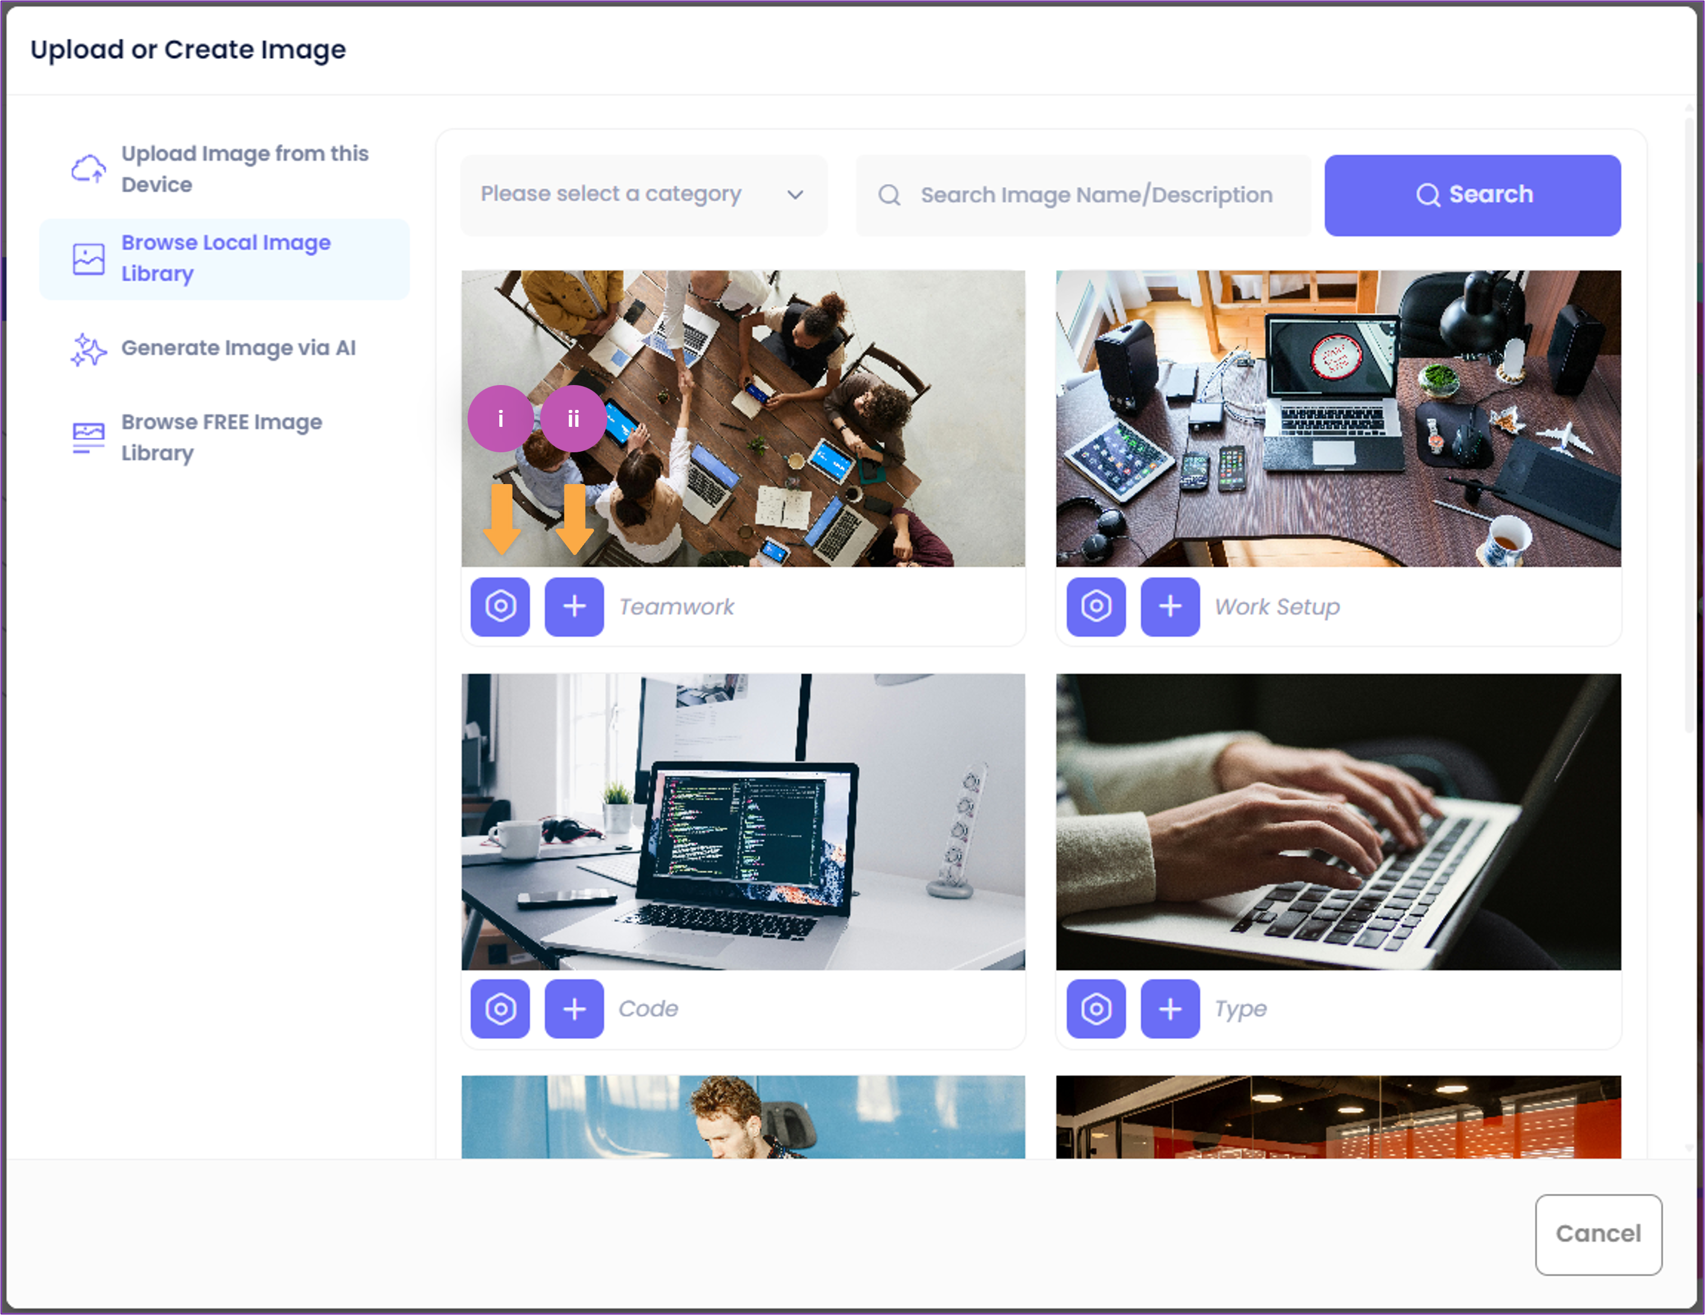This screenshot has height=1315, width=1705.
Task: Click the Cancel button
Action: point(1598,1234)
